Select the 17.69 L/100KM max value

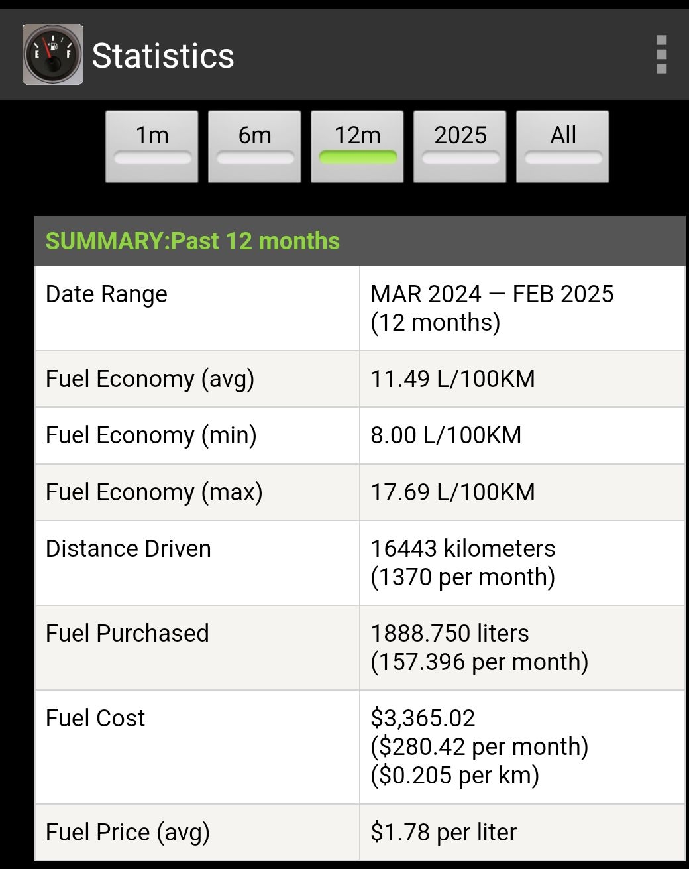click(452, 492)
